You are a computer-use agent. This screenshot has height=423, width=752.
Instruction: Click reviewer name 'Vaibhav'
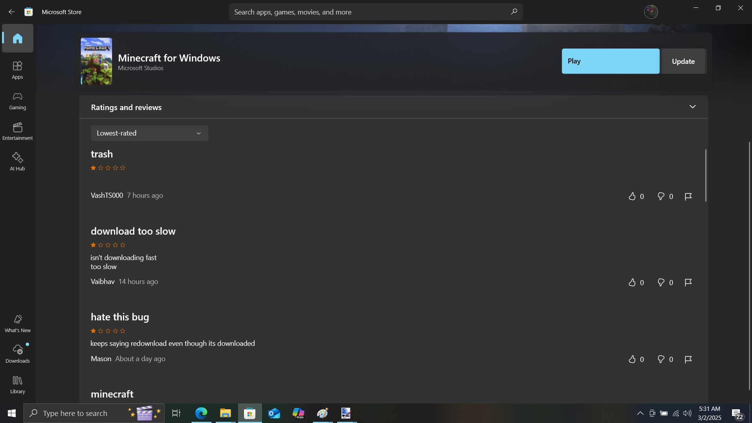pyautogui.click(x=103, y=282)
